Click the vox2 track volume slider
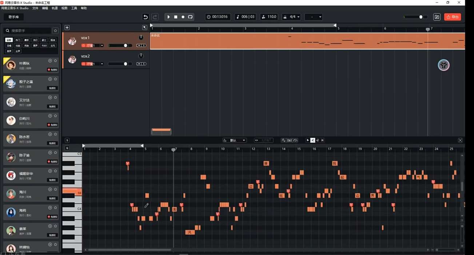This screenshot has width=474, height=255. [x=120, y=64]
